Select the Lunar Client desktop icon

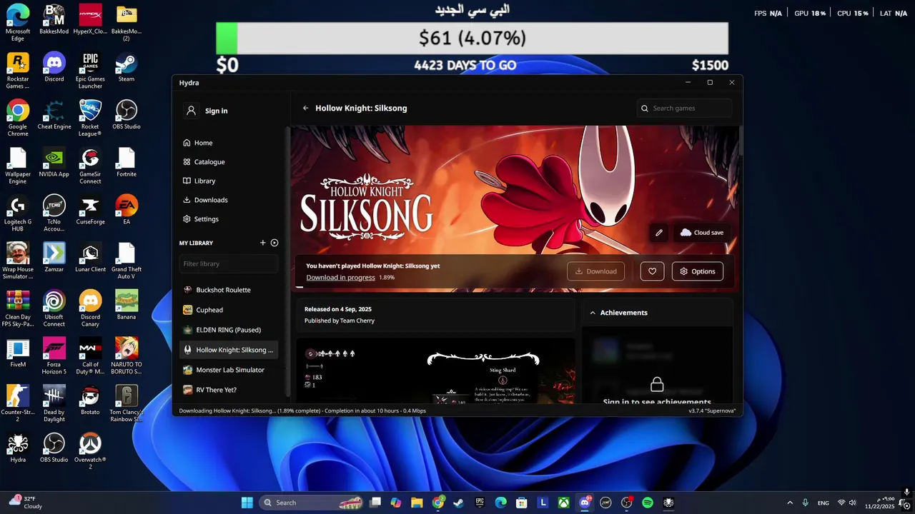pos(90,258)
